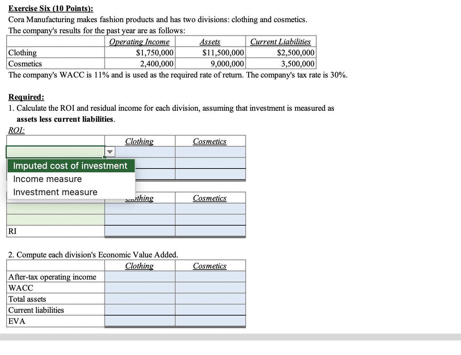
Task: Click the first ROI input cell under Cosmetics
Action: (210, 152)
